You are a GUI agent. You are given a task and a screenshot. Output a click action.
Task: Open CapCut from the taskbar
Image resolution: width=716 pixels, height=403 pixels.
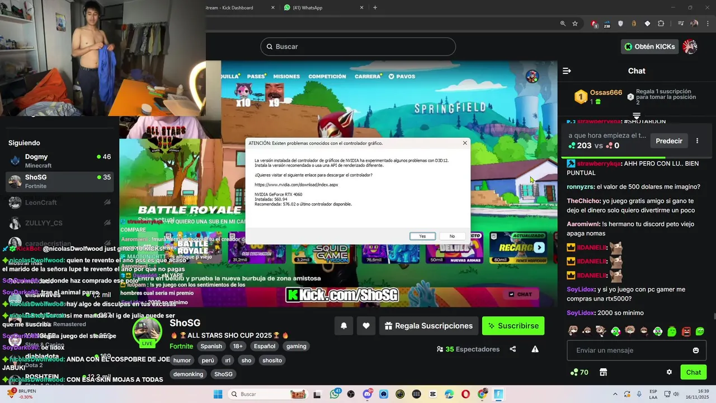[433, 394]
